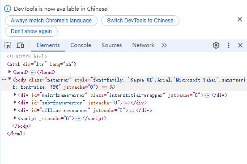Click the class="neterror" attribute
Screen dimensions: 247x164
50,80
